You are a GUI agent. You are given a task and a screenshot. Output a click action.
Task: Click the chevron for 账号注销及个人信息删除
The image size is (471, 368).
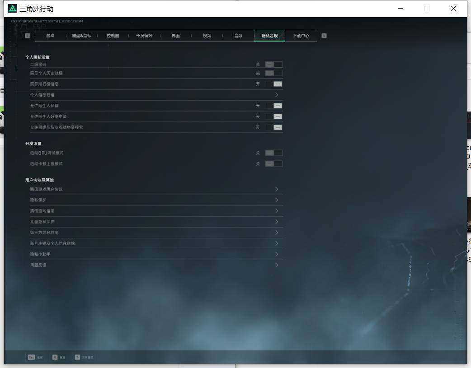277,243
